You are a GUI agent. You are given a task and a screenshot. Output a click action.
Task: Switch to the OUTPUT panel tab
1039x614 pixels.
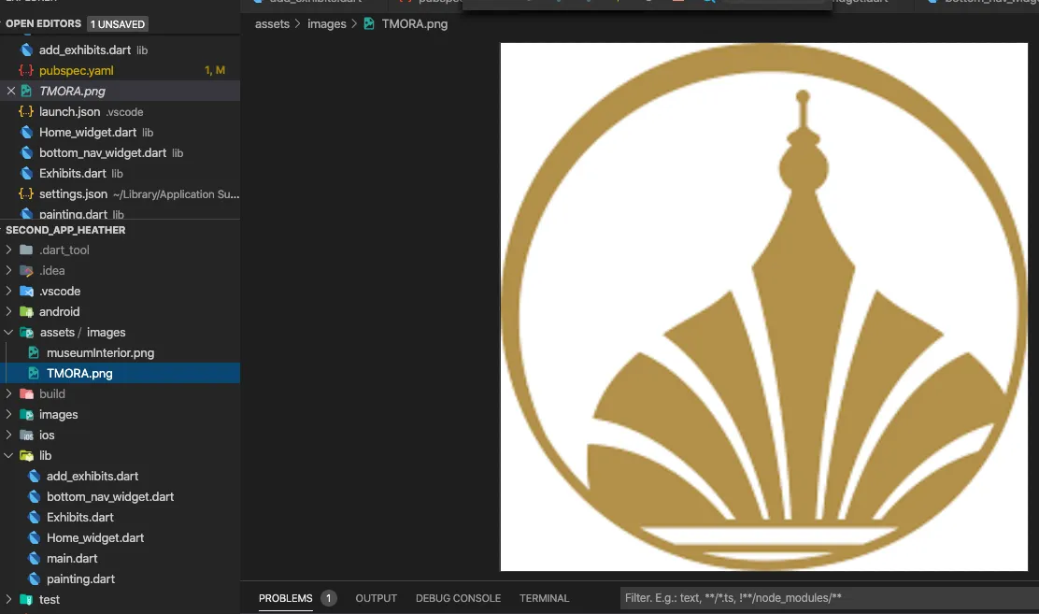(x=377, y=598)
